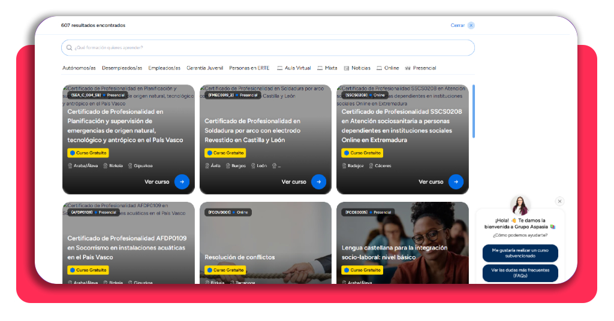This screenshot has height=321, width=614.
Task: Open the Resolución de conflictos course title
Action: point(240,258)
